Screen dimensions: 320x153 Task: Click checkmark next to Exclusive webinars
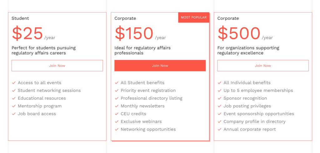coord(117,122)
